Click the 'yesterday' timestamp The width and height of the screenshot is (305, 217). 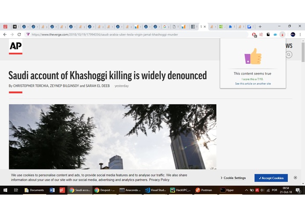[122, 86]
